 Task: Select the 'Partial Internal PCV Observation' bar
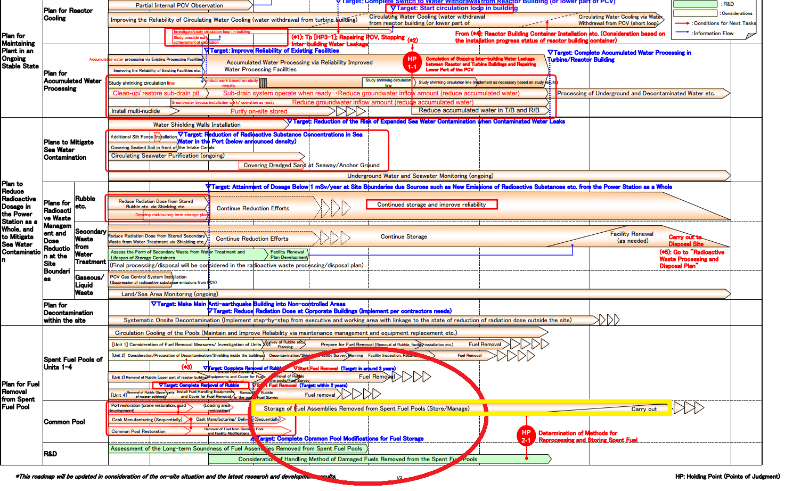tap(180, 5)
